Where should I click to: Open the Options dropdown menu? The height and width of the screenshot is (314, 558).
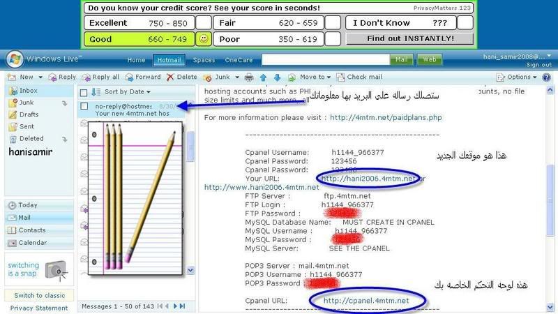click(x=522, y=77)
